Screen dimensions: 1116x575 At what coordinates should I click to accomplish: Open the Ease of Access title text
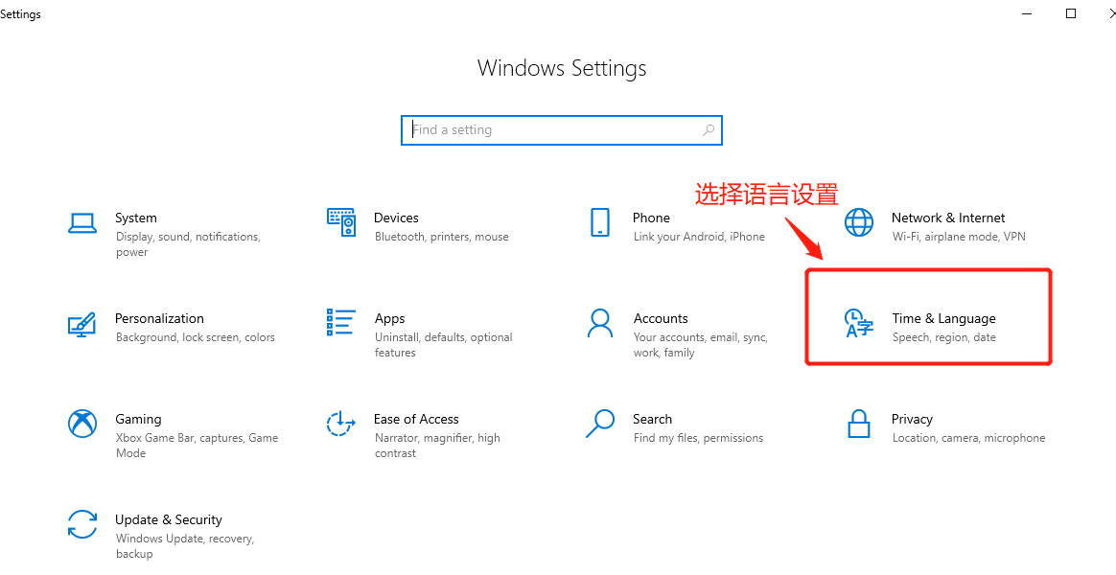click(416, 419)
